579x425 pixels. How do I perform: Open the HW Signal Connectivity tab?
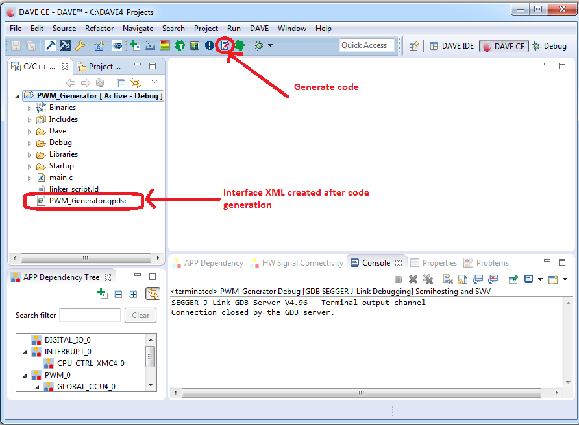point(297,263)
